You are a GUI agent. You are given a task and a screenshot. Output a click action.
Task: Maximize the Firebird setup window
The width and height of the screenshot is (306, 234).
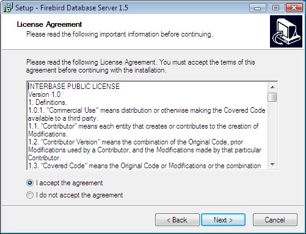[276, 8]
